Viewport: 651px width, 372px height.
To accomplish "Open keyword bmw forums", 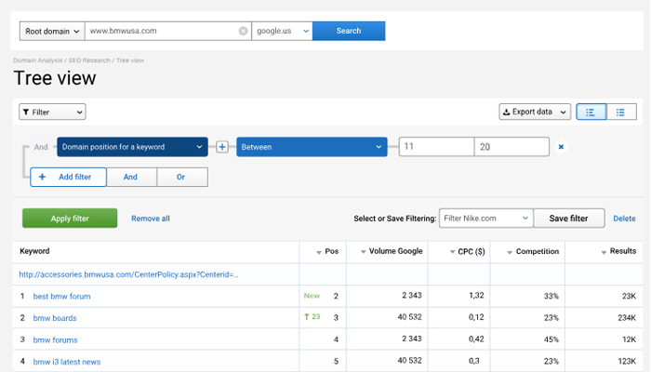I will (x=55, y=340).
